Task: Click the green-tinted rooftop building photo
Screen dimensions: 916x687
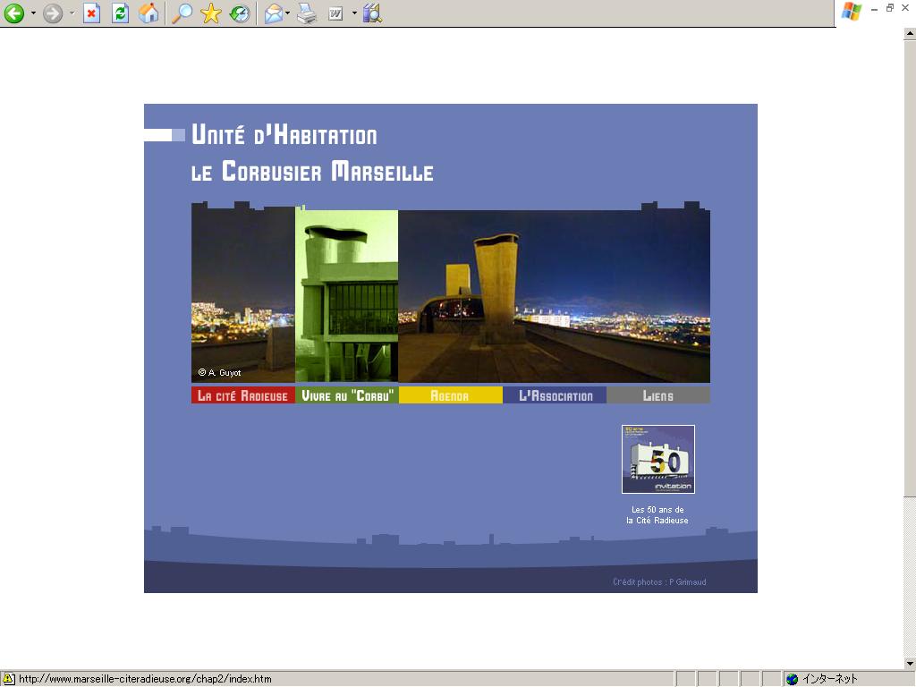Action: (347, 295)
